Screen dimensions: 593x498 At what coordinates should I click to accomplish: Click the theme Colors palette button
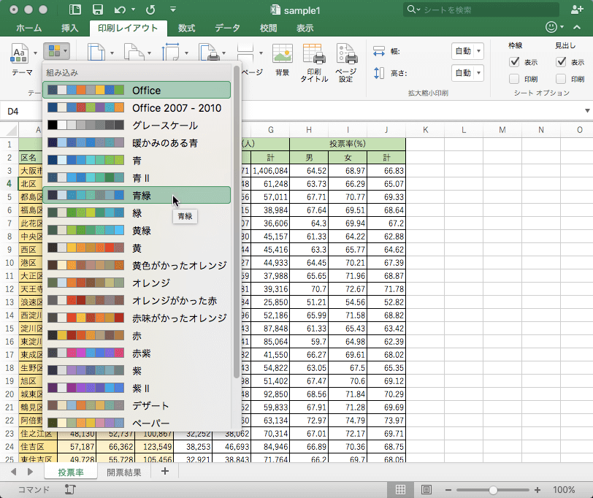(x=56, y=50)
